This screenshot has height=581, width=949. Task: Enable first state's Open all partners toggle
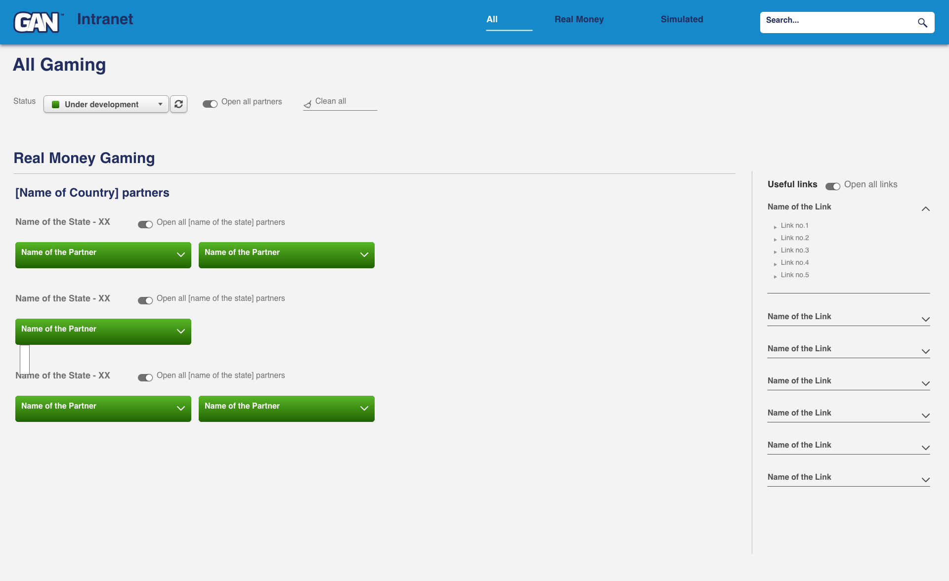[145, 224]
